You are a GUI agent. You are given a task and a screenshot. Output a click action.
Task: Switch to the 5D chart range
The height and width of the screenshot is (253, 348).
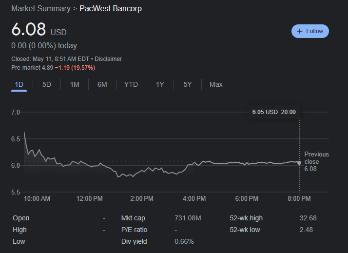(x=47, y=84)
